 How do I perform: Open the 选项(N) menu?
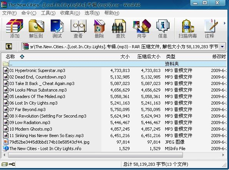[92, 13]
